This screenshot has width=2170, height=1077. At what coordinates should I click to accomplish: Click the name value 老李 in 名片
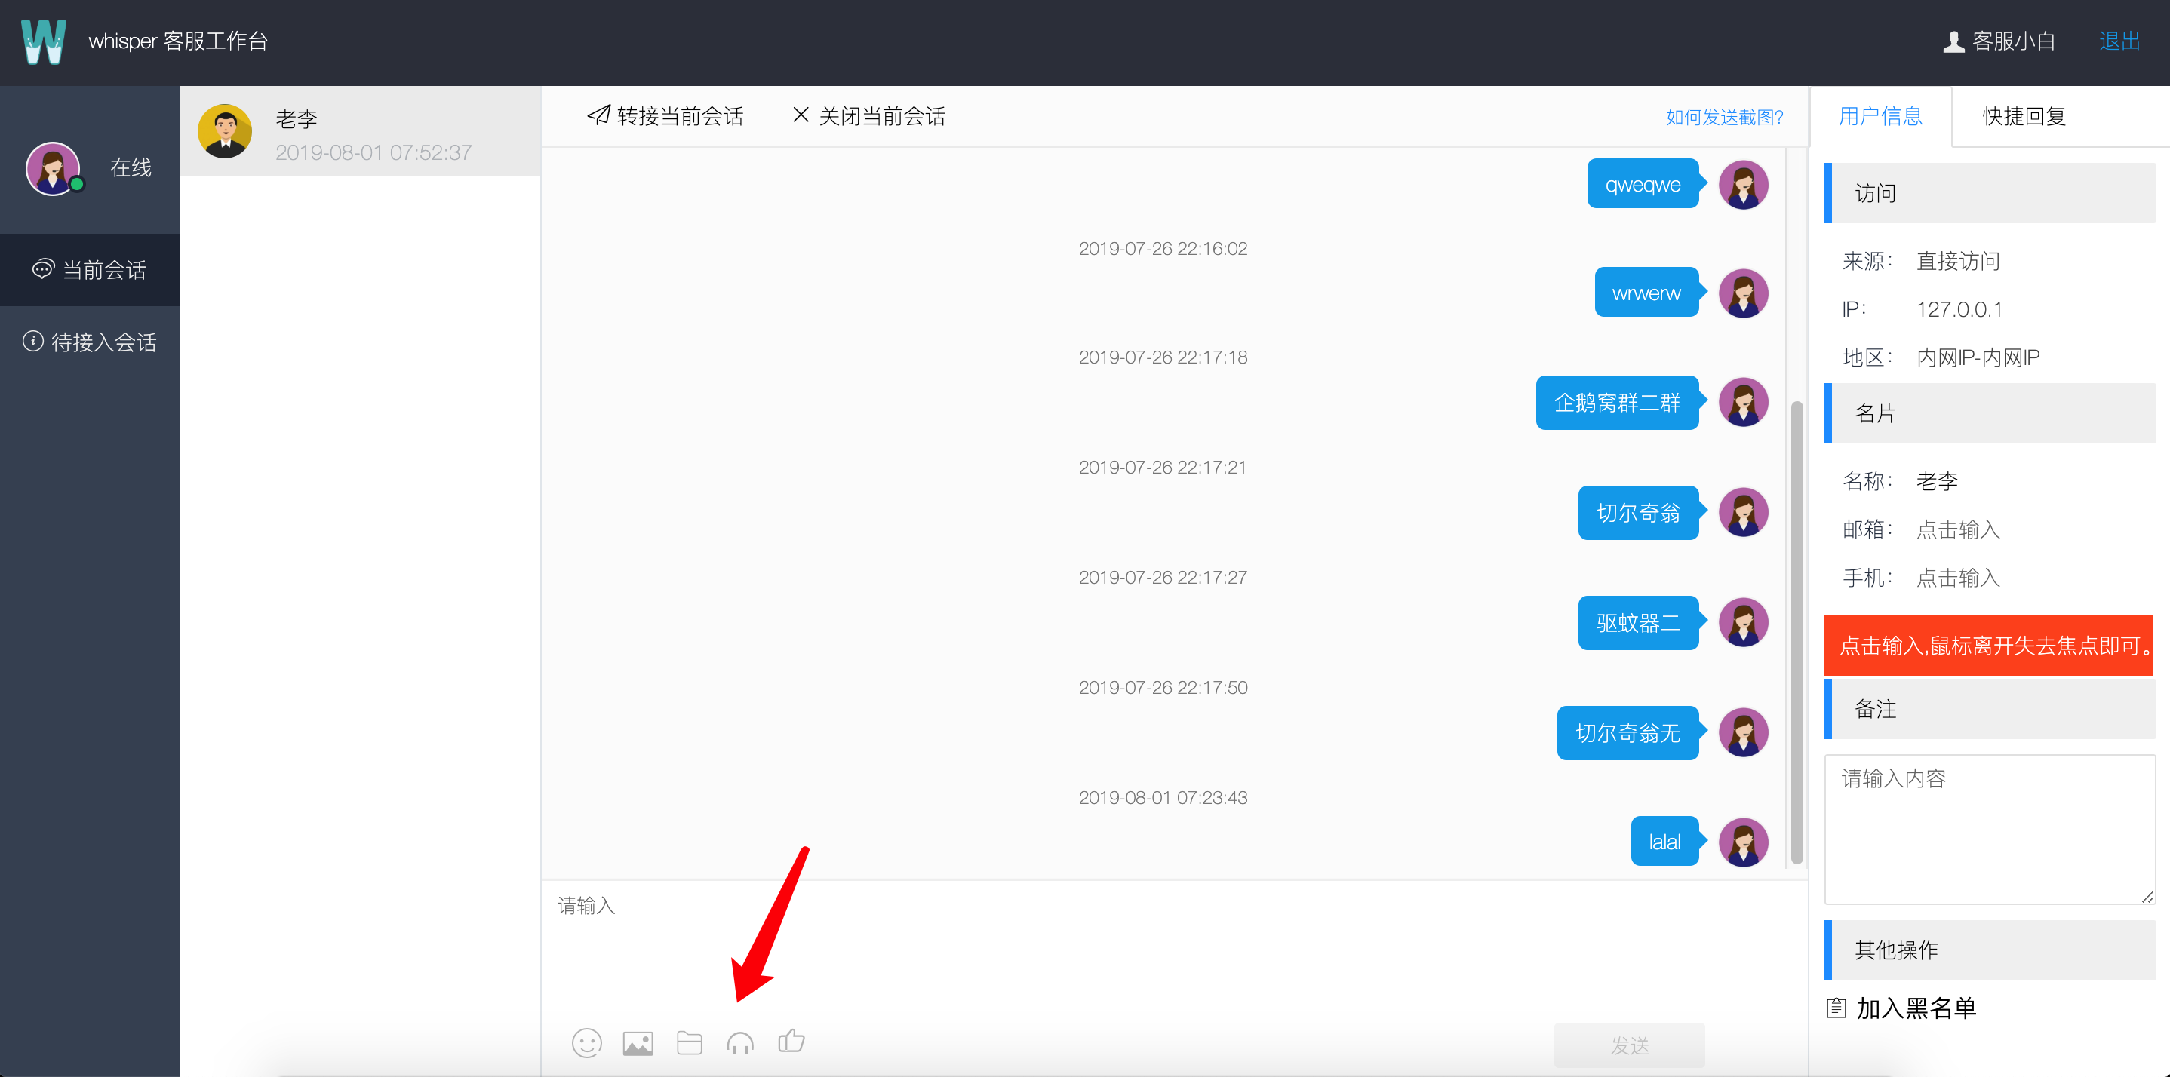[1937, 481]
